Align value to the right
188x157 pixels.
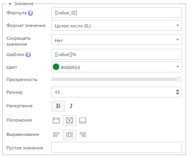pyautogui.click(x=83, y=135)
